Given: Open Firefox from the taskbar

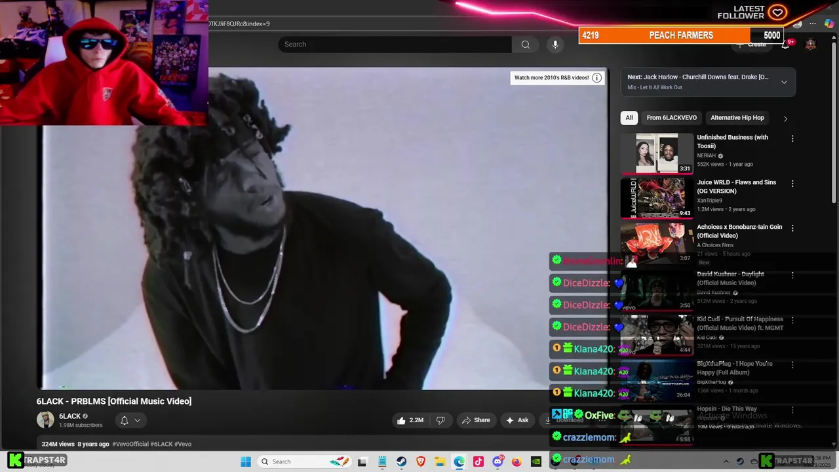Looking at the screenshot, I should (x=517, y=462).
